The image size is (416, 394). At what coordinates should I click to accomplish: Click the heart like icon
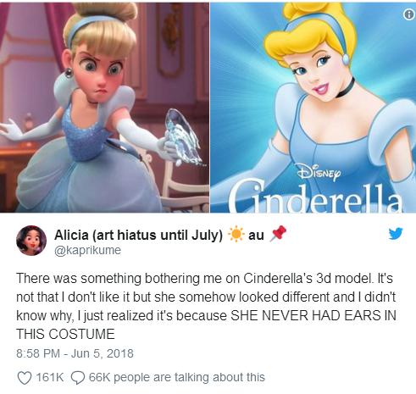[25, 378]
